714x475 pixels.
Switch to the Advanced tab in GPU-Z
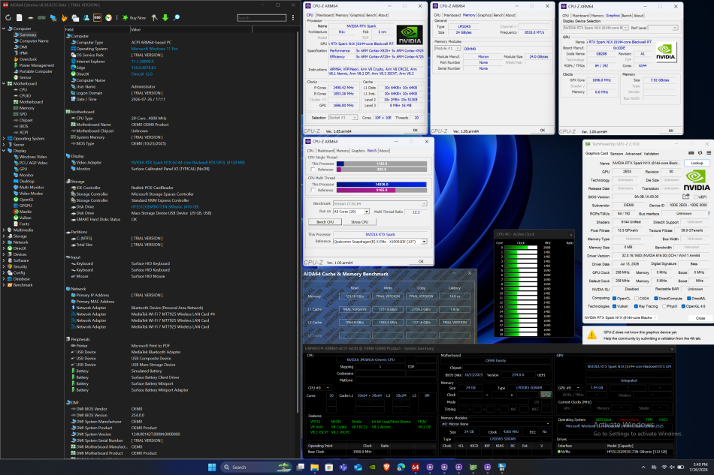click(633, 154)
